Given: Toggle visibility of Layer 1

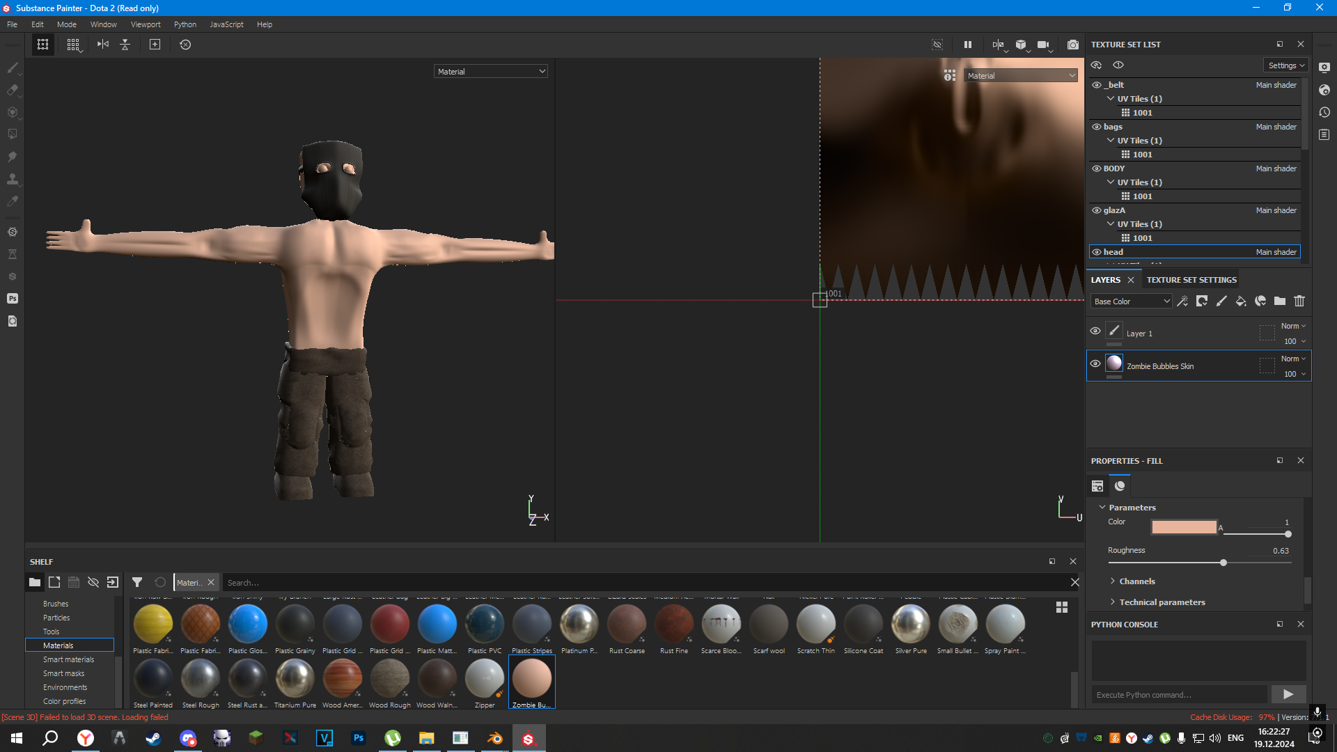Looking at the screenshot, I should coord(1095,331).
